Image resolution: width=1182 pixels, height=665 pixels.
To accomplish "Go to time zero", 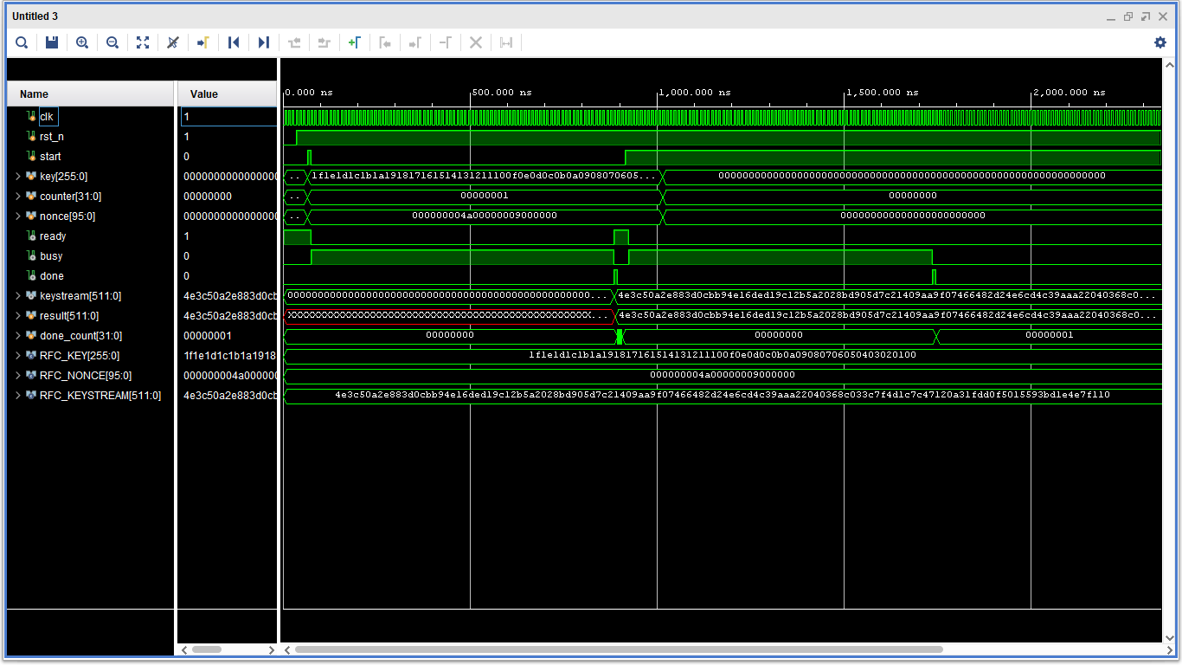I will (234, 42).
